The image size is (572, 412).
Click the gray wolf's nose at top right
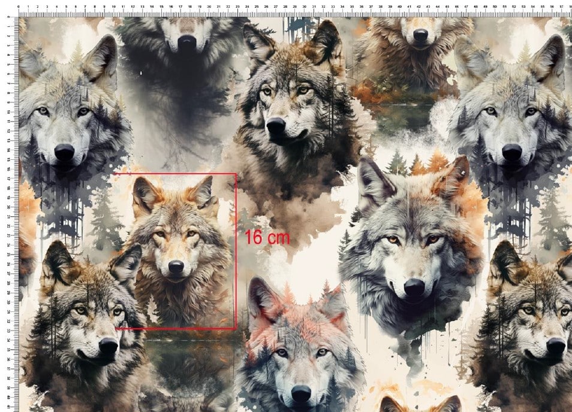tap(511, 152)
